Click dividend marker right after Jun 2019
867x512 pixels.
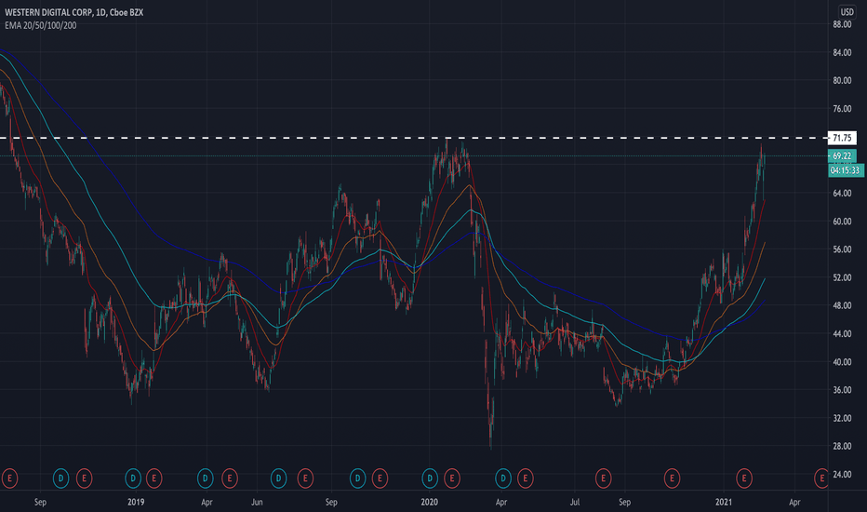click(x=278, y=478)
